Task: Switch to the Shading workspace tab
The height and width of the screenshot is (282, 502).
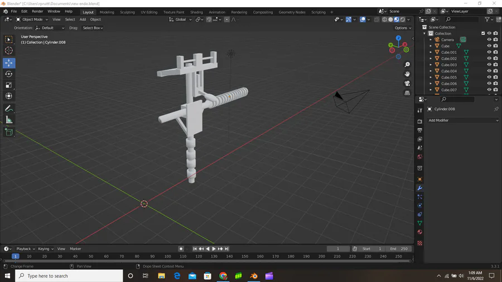Action: [196, 12]
